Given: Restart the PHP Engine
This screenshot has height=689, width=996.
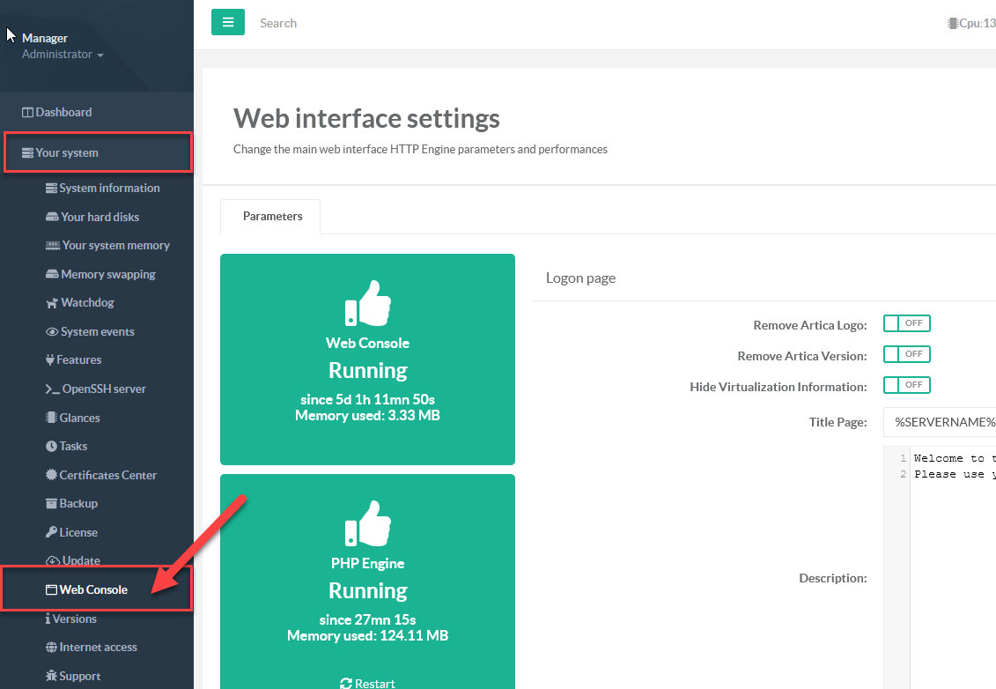Looking at the screenshot, I should pyautogui.click(x=367, y=683).
